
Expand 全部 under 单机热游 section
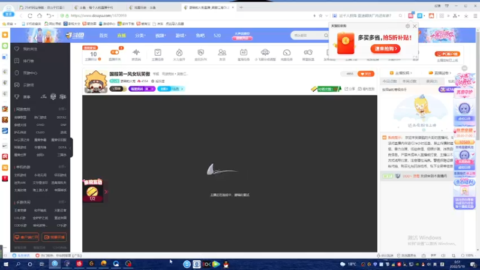tap(62, 167)
